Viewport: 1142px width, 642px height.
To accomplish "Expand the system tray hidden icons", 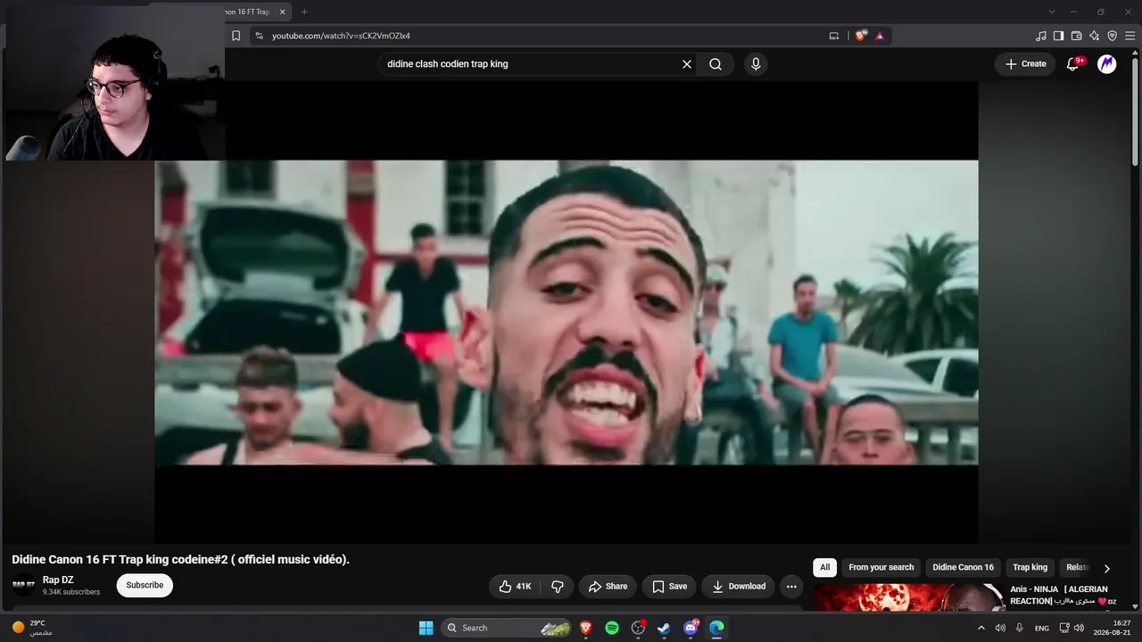I will pyautogui.click(x=981, y=628).
